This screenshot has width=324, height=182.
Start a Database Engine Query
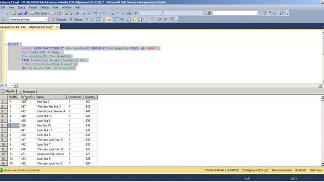pos(54,13)
